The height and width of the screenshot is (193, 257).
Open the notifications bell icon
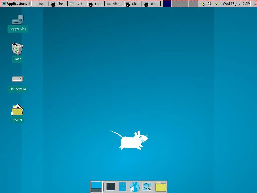pyautogui.click(x=216, y=4)
